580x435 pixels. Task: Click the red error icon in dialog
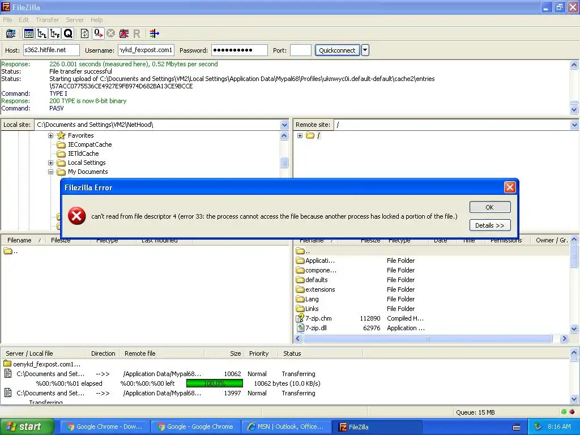77,216
